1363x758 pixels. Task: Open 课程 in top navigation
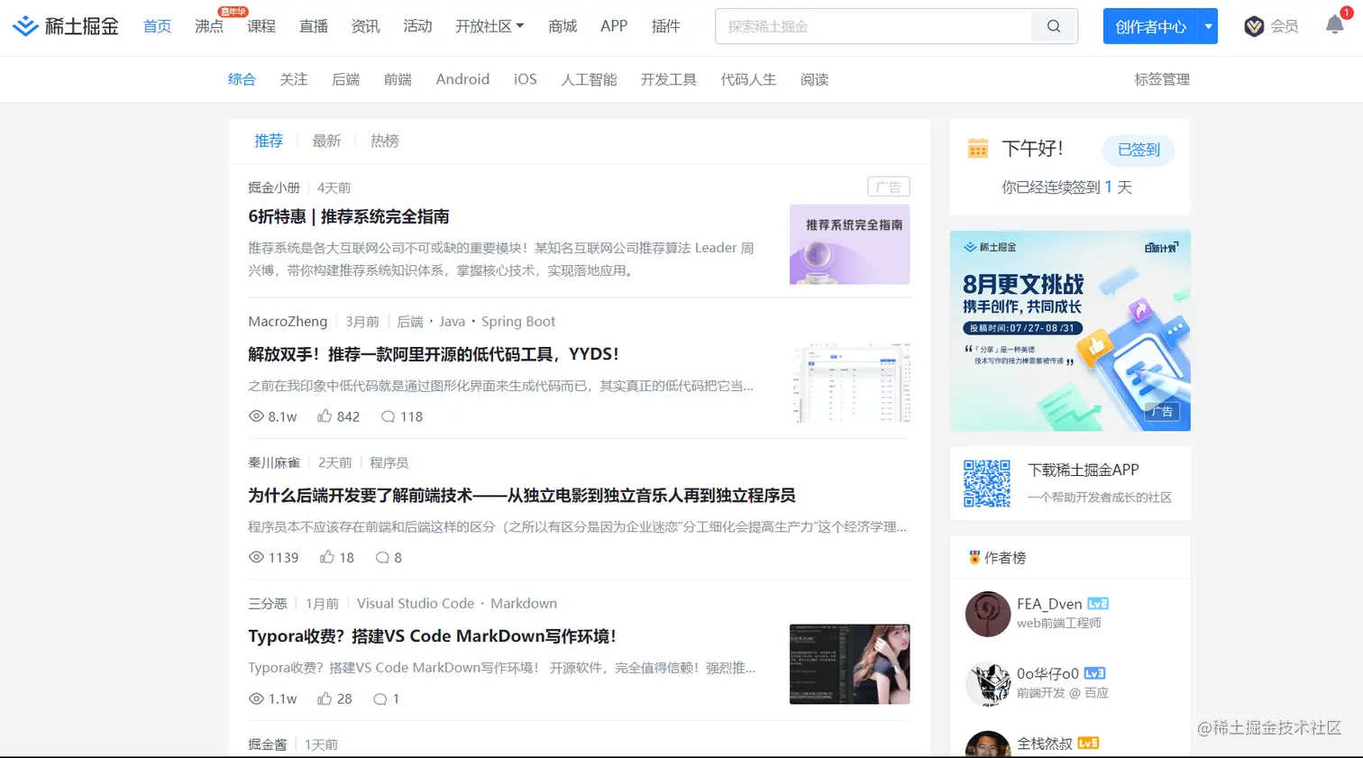click(x=261, y=26)
